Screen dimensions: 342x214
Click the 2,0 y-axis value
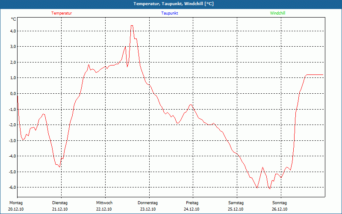[x=13, y=62]
